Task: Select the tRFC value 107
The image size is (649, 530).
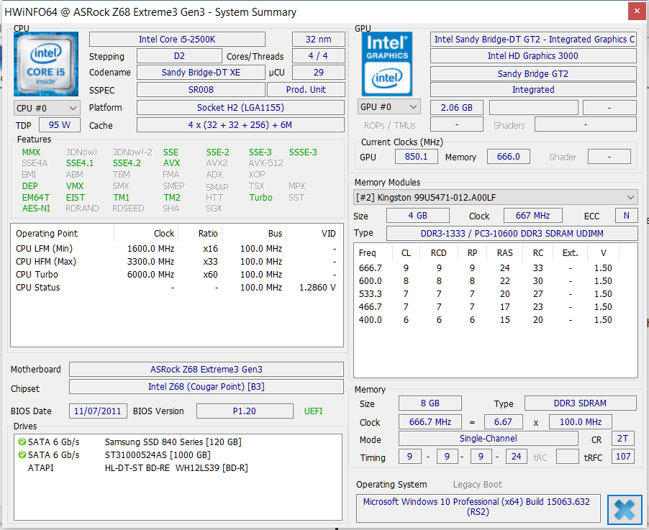Action: (x=623, y=457)
